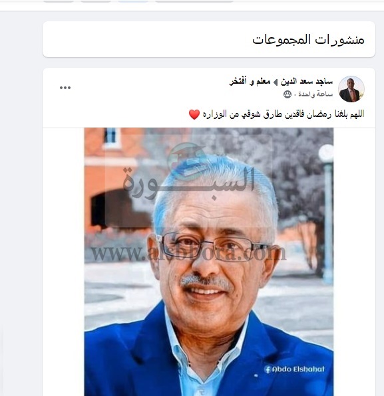Select the leftmost gray pill at top
Image resolution: width=384 pixels, height=396 pixels.
click(x=59, y=1)
